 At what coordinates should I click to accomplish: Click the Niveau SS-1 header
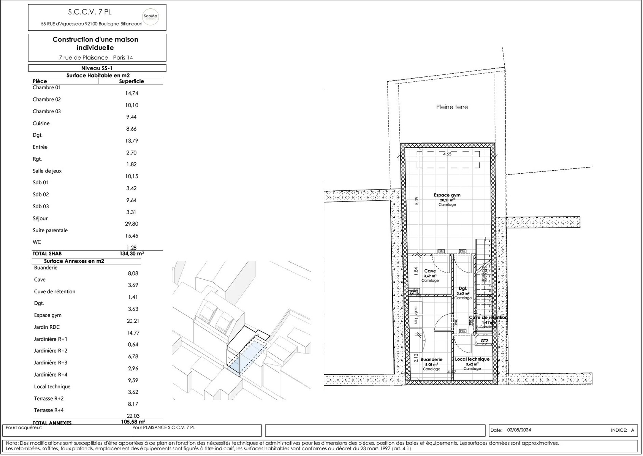click(97, 68)
